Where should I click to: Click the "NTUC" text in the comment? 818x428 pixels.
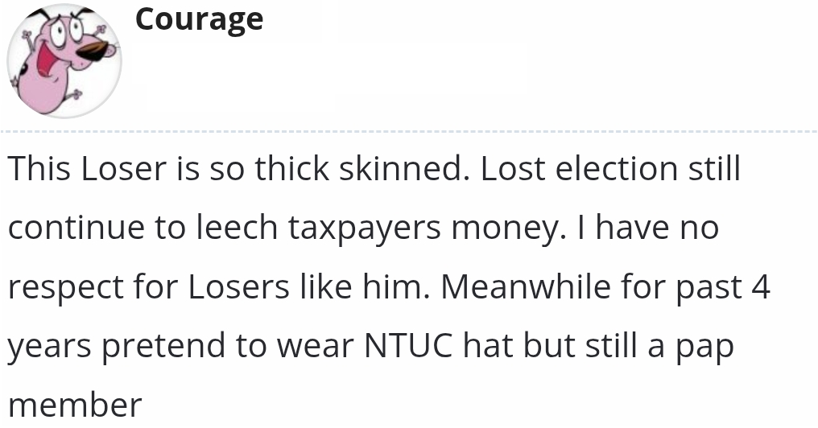[410, 346]
